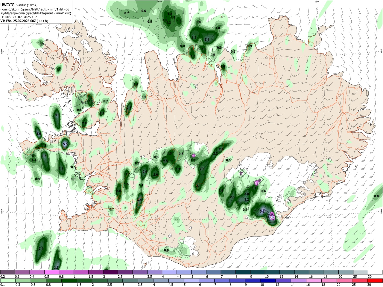Select the IT: Mið. 23. 07. 2025 15Z line
This screenshot has height=287, width=383.
click(19, 17)
